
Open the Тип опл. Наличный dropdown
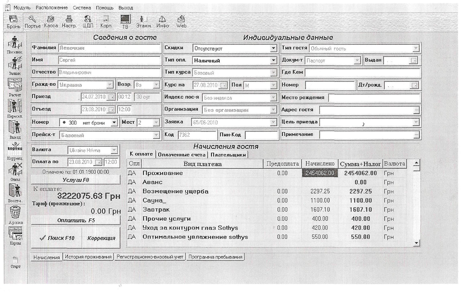273,61
